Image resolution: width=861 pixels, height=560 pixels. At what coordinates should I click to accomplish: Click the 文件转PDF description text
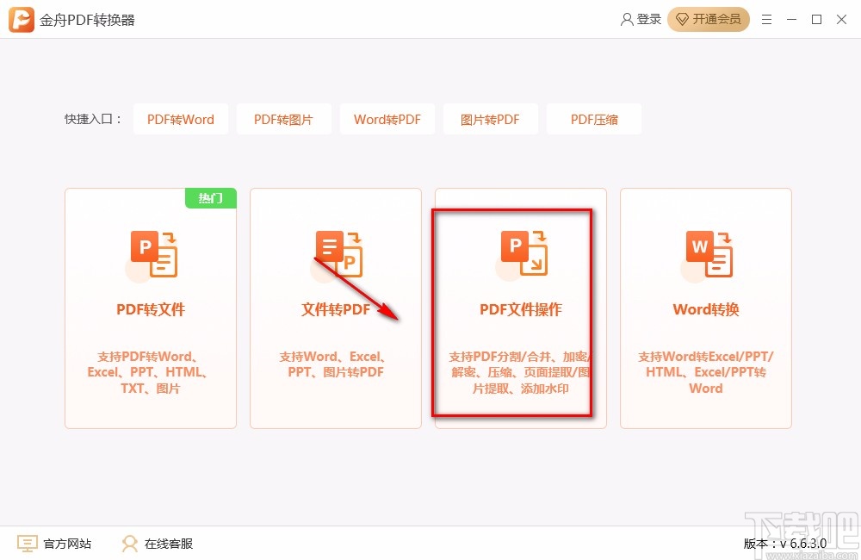pos(336,364)
